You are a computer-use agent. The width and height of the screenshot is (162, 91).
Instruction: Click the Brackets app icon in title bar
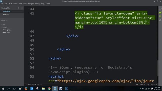pos(1,1)
